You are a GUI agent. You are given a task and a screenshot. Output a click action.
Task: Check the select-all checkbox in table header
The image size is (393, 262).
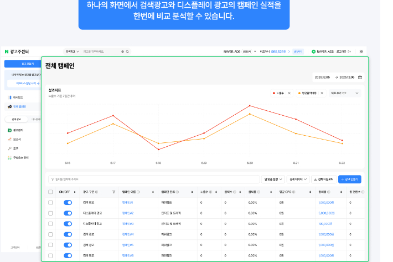tap(50, 192)
